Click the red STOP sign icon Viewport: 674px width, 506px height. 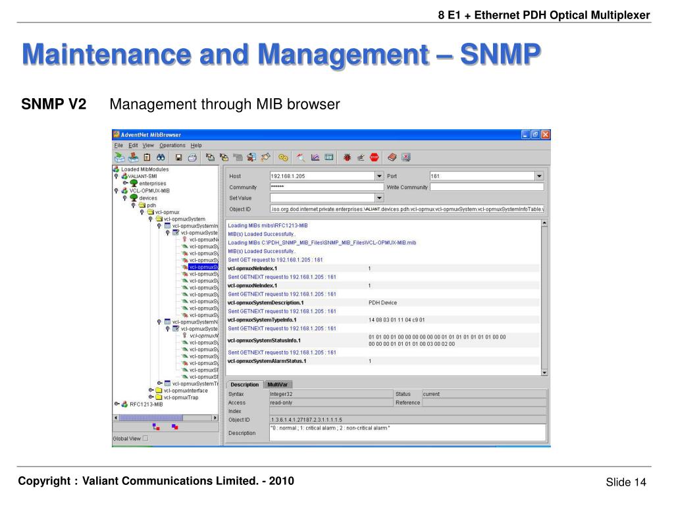tap(375, 157)
